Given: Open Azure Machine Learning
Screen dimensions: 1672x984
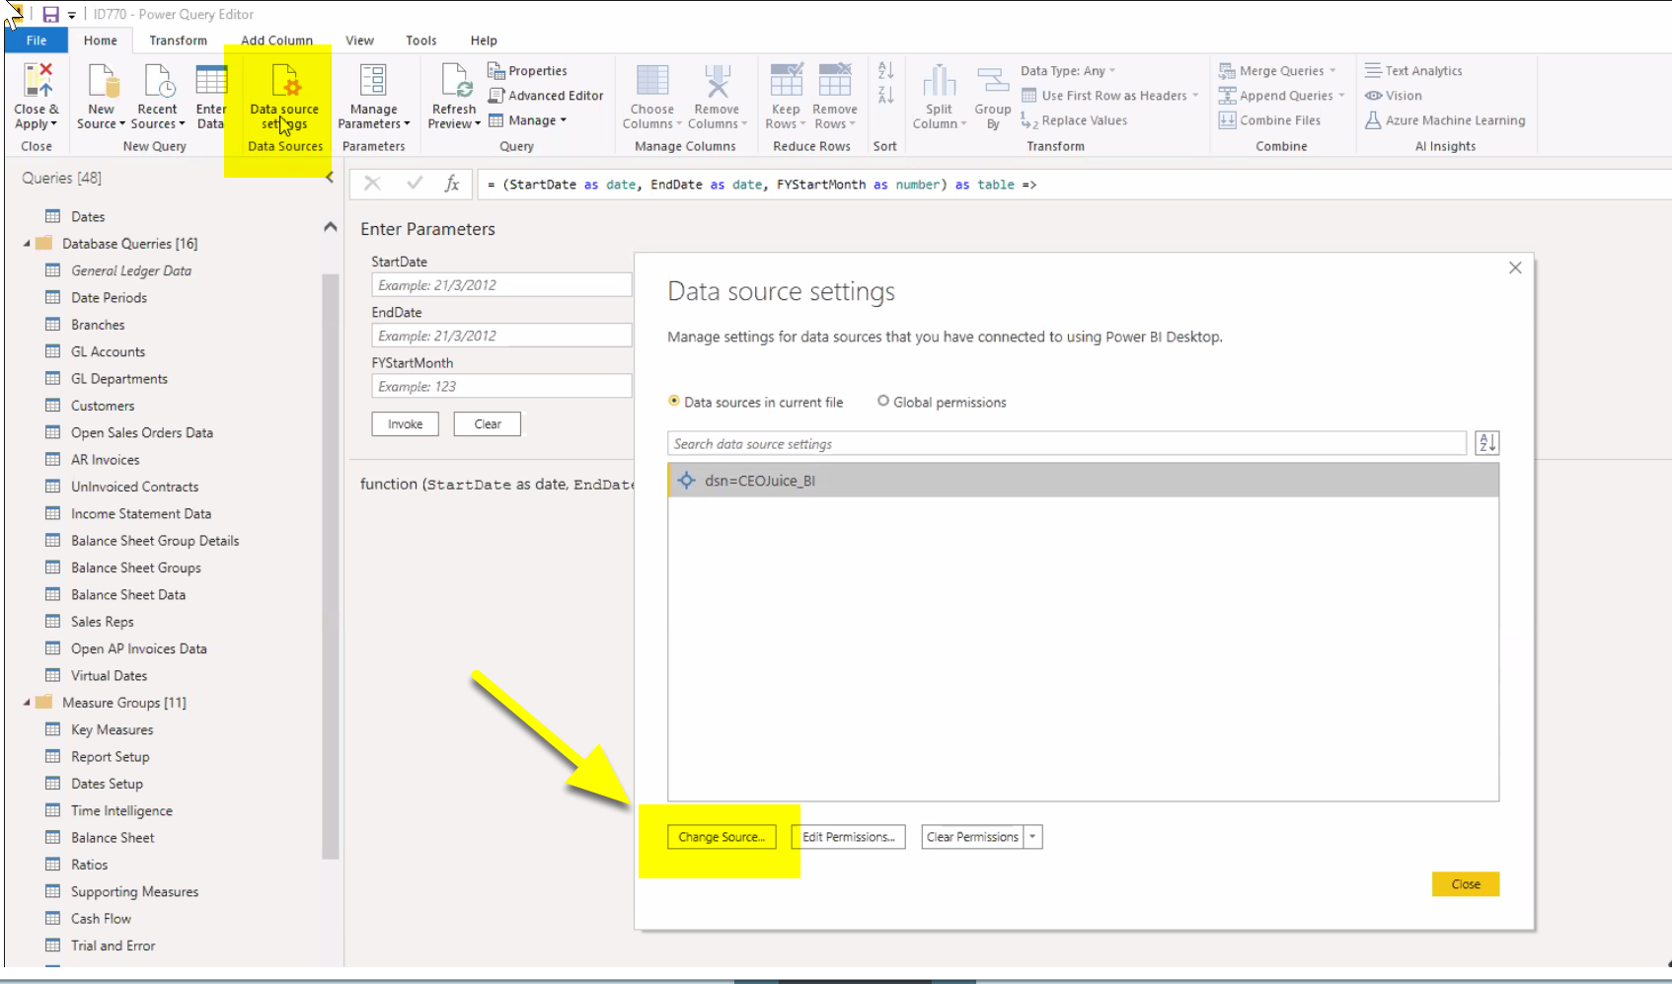Looking at the screenshot, I should pyautogui.click(x=1445, y=120).
